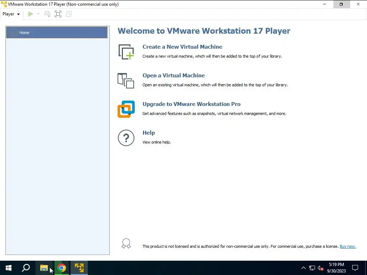This screenshot has width=367, height=275.
Task: Click the 'Create a new virtual machine, which will' description
Action: click(x=212, y=56)
